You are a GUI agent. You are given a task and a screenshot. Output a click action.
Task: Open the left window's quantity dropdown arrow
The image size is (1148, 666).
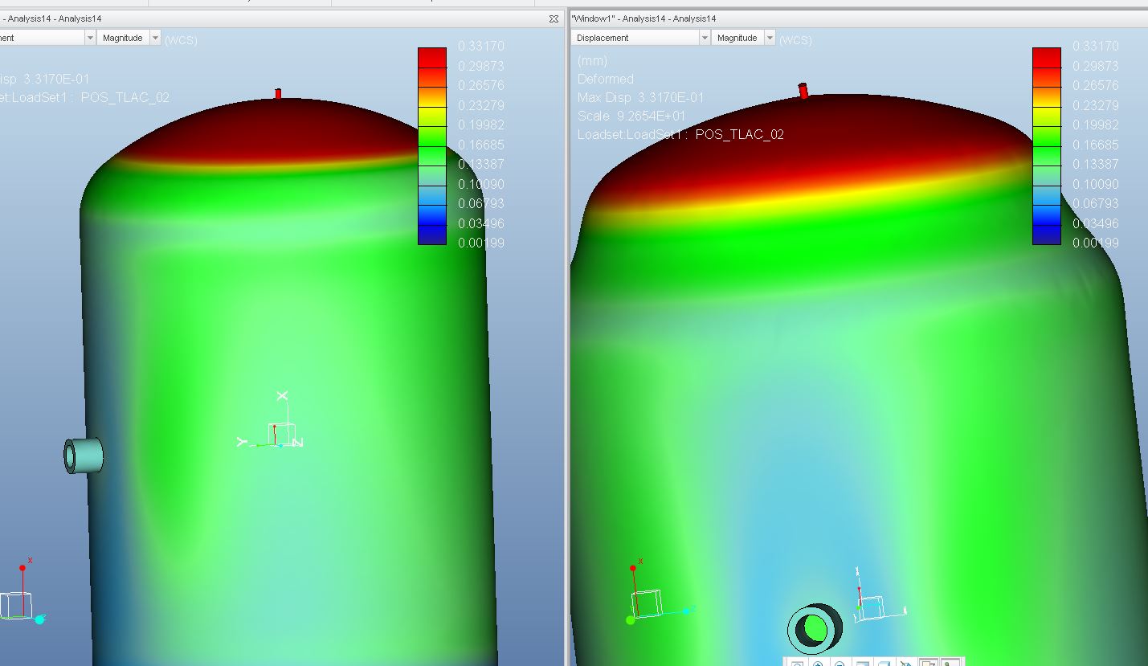tap(90, 38)
